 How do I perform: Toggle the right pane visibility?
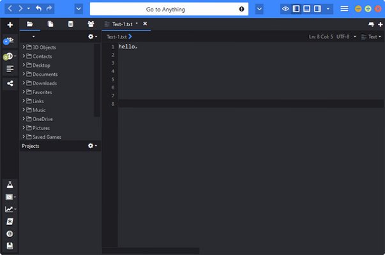[317, 9]
